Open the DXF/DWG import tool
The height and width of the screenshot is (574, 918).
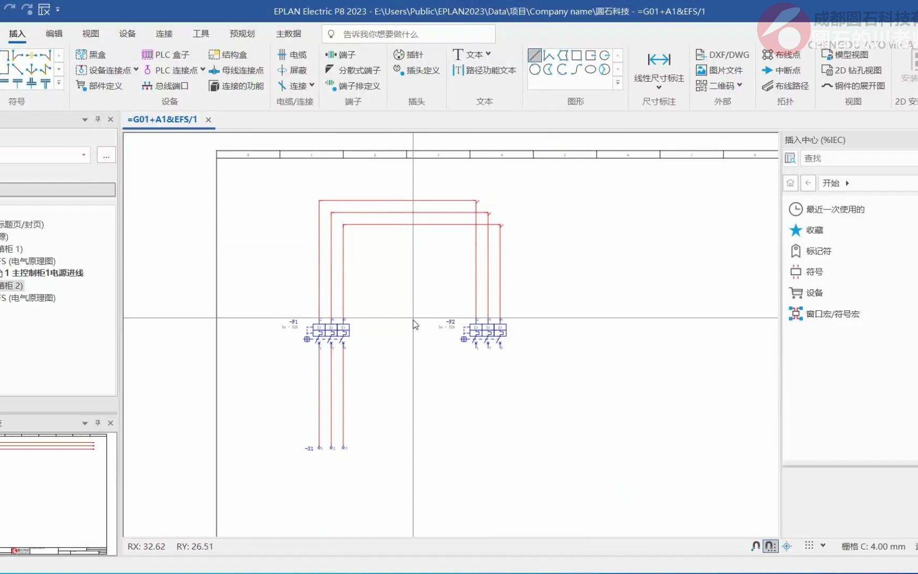point(722,54)
